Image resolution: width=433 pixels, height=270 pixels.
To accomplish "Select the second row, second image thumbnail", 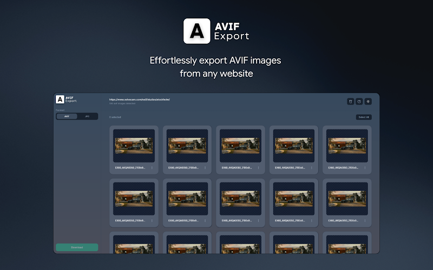I will 187,199.
